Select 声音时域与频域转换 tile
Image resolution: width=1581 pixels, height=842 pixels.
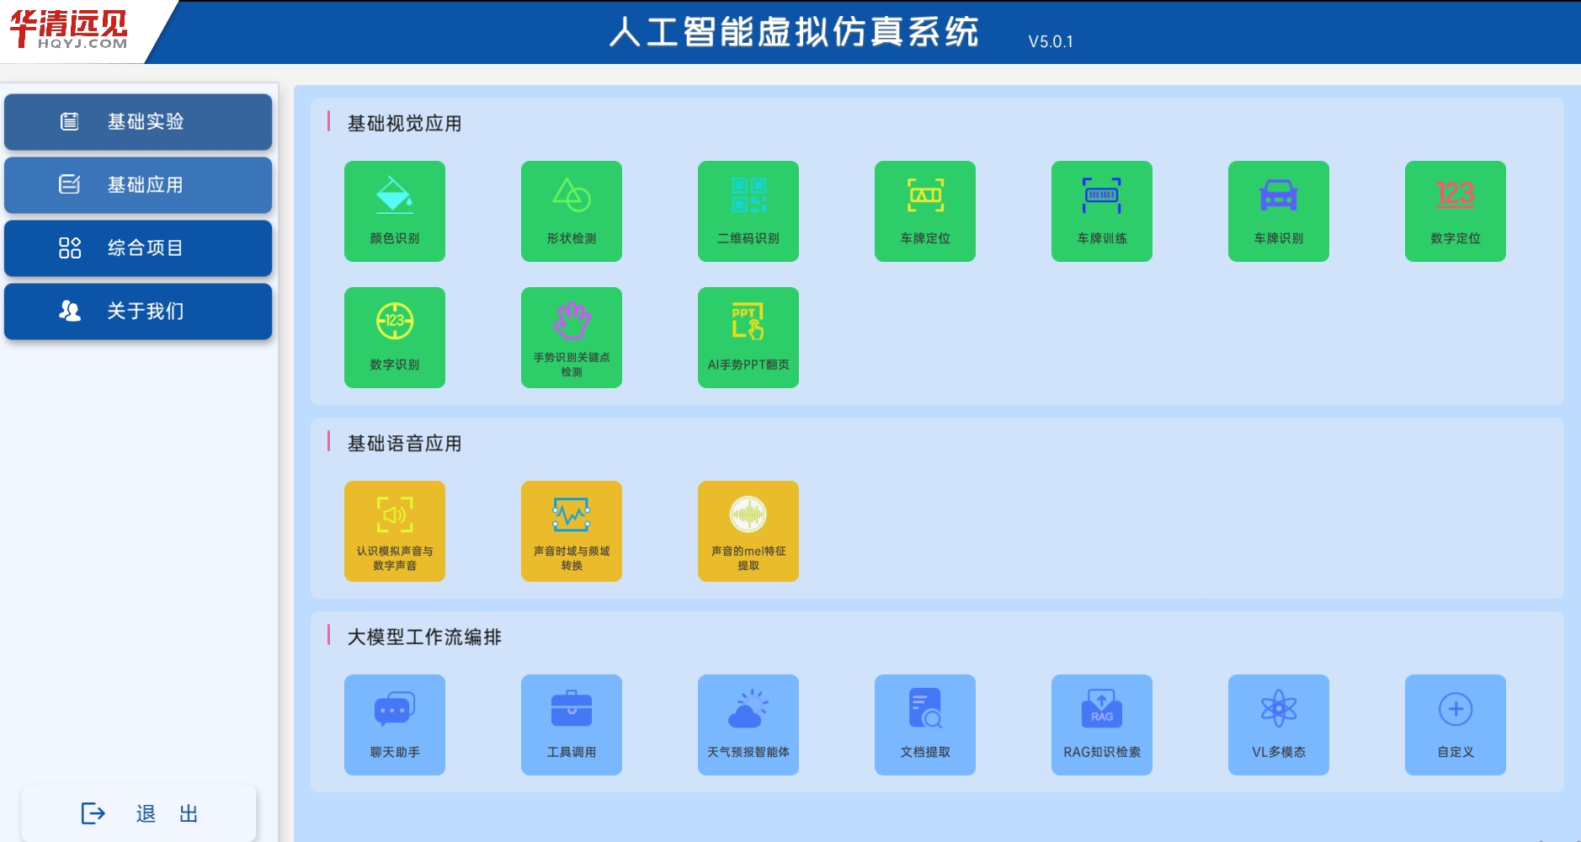point(571,530)
